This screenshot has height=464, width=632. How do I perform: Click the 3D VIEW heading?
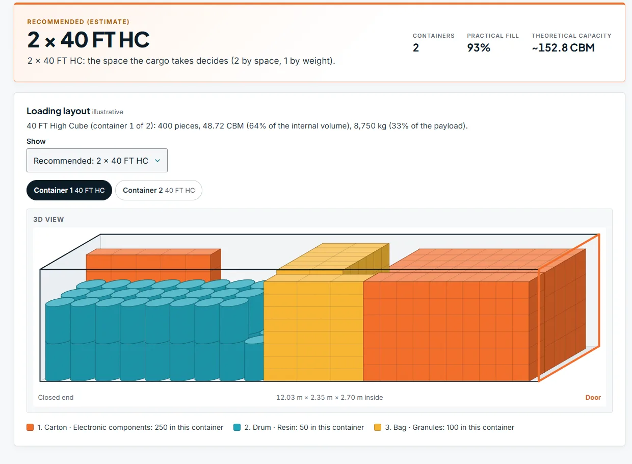(48, 219)
